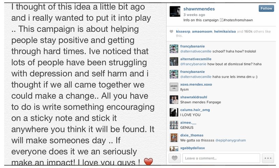Image resolution: width=279 pixels, height=168 pixels.
Task: Open the three-dots more options button
Action: point(268,158)
